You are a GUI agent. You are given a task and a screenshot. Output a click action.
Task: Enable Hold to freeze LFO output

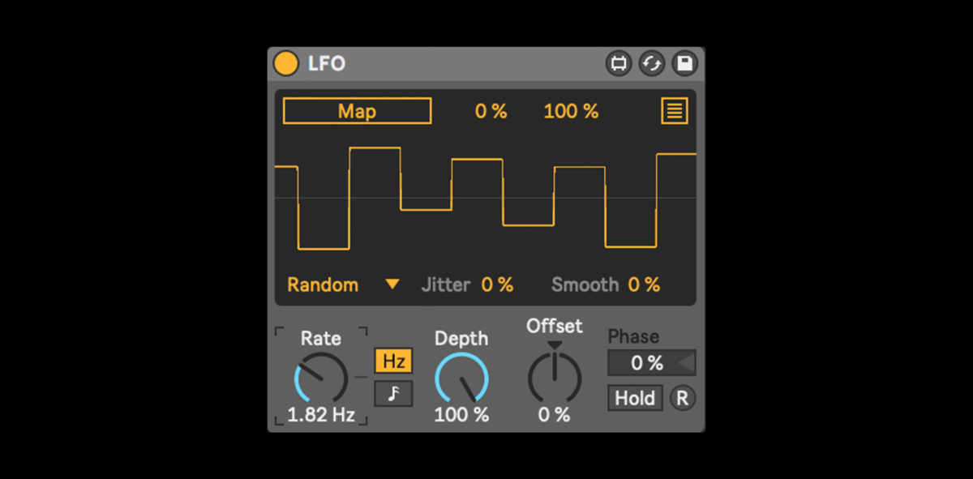[x=635, y=398]
